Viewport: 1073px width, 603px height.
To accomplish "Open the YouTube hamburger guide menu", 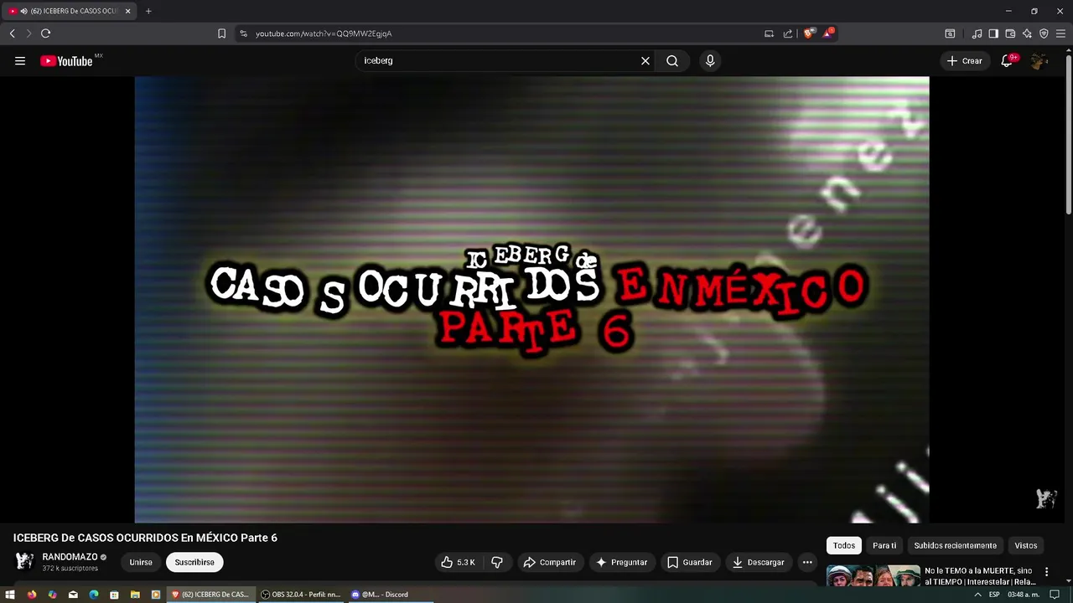I will [x=20, y=61].
